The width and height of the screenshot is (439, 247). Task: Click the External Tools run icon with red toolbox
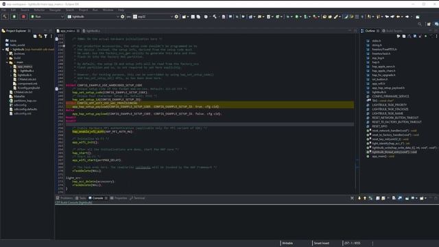tap(315, 16)
